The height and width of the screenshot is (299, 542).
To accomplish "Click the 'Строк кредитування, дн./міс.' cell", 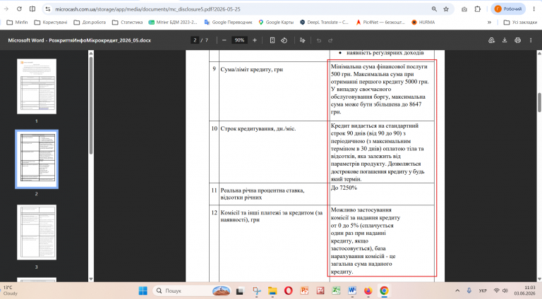I will click(274, 152).
